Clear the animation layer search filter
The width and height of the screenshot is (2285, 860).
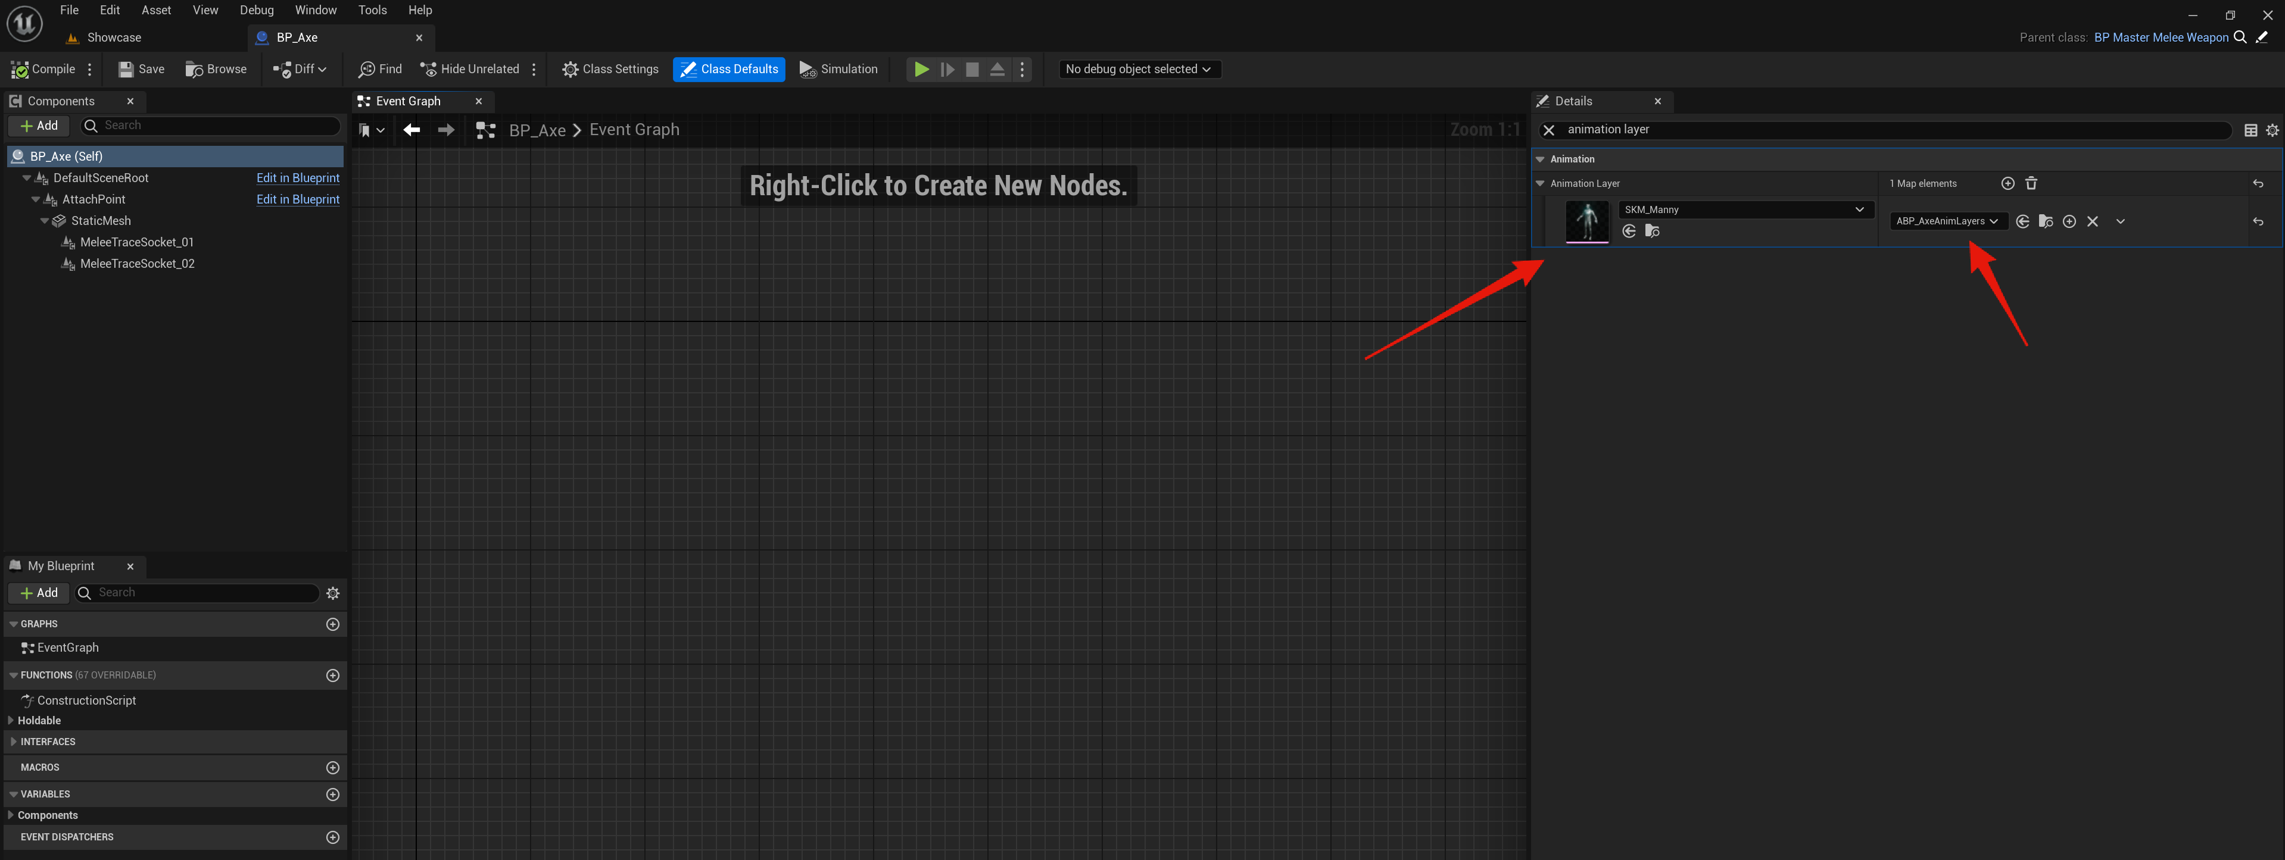[x=1549, y=129]
